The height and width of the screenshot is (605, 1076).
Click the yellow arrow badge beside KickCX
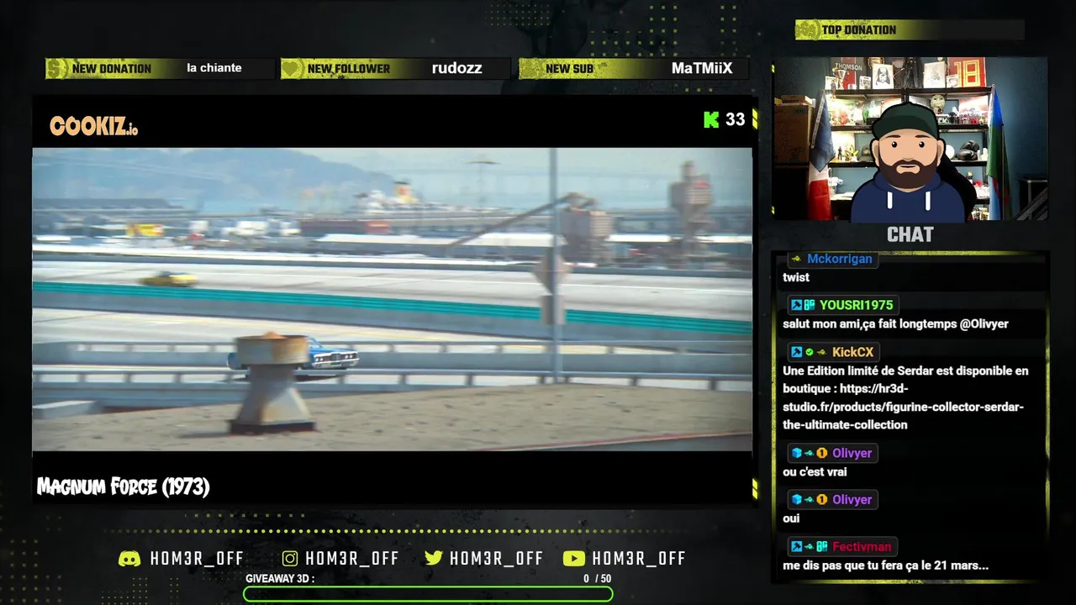pyautogui.click(x=821, y=352)
